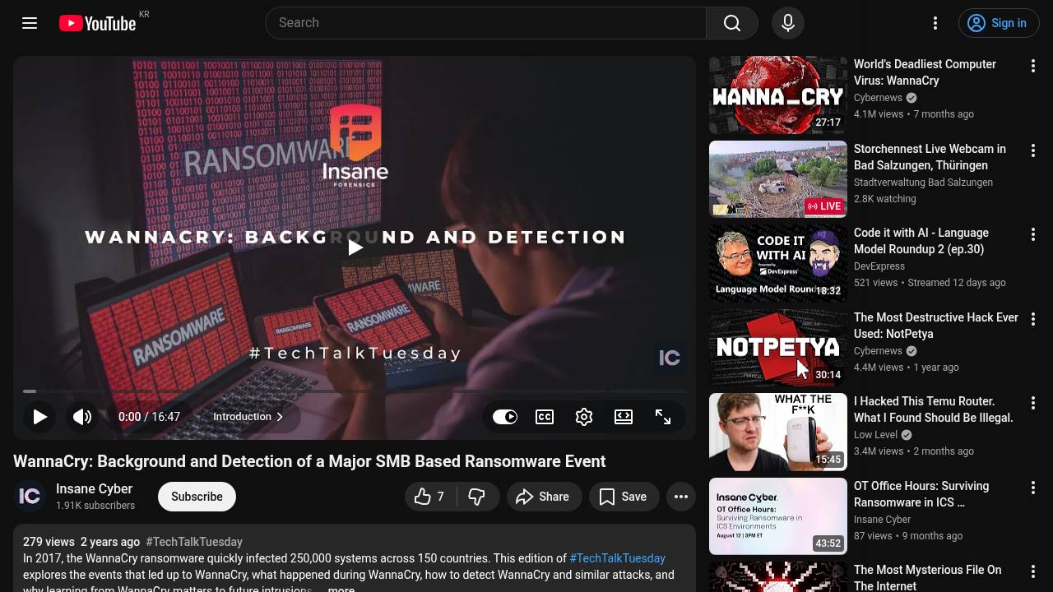Open title 'I Hacked This Temu Router'
The height and width of the screenshot is (592, 1053).
pyautogui.click(x=934, y=409)
